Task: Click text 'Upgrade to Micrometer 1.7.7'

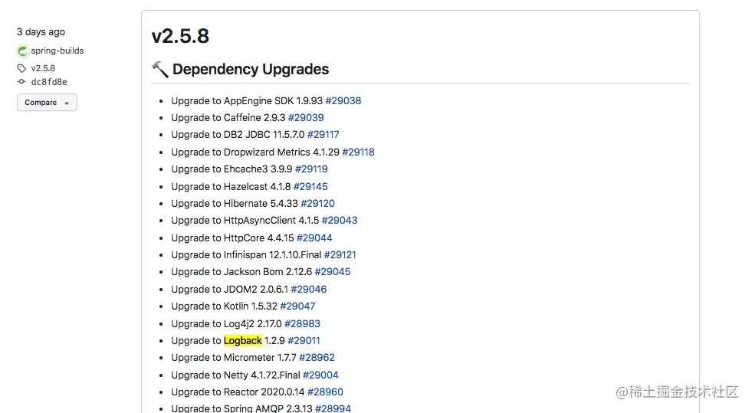Action: pyautogui.click(x=234, y=357)
